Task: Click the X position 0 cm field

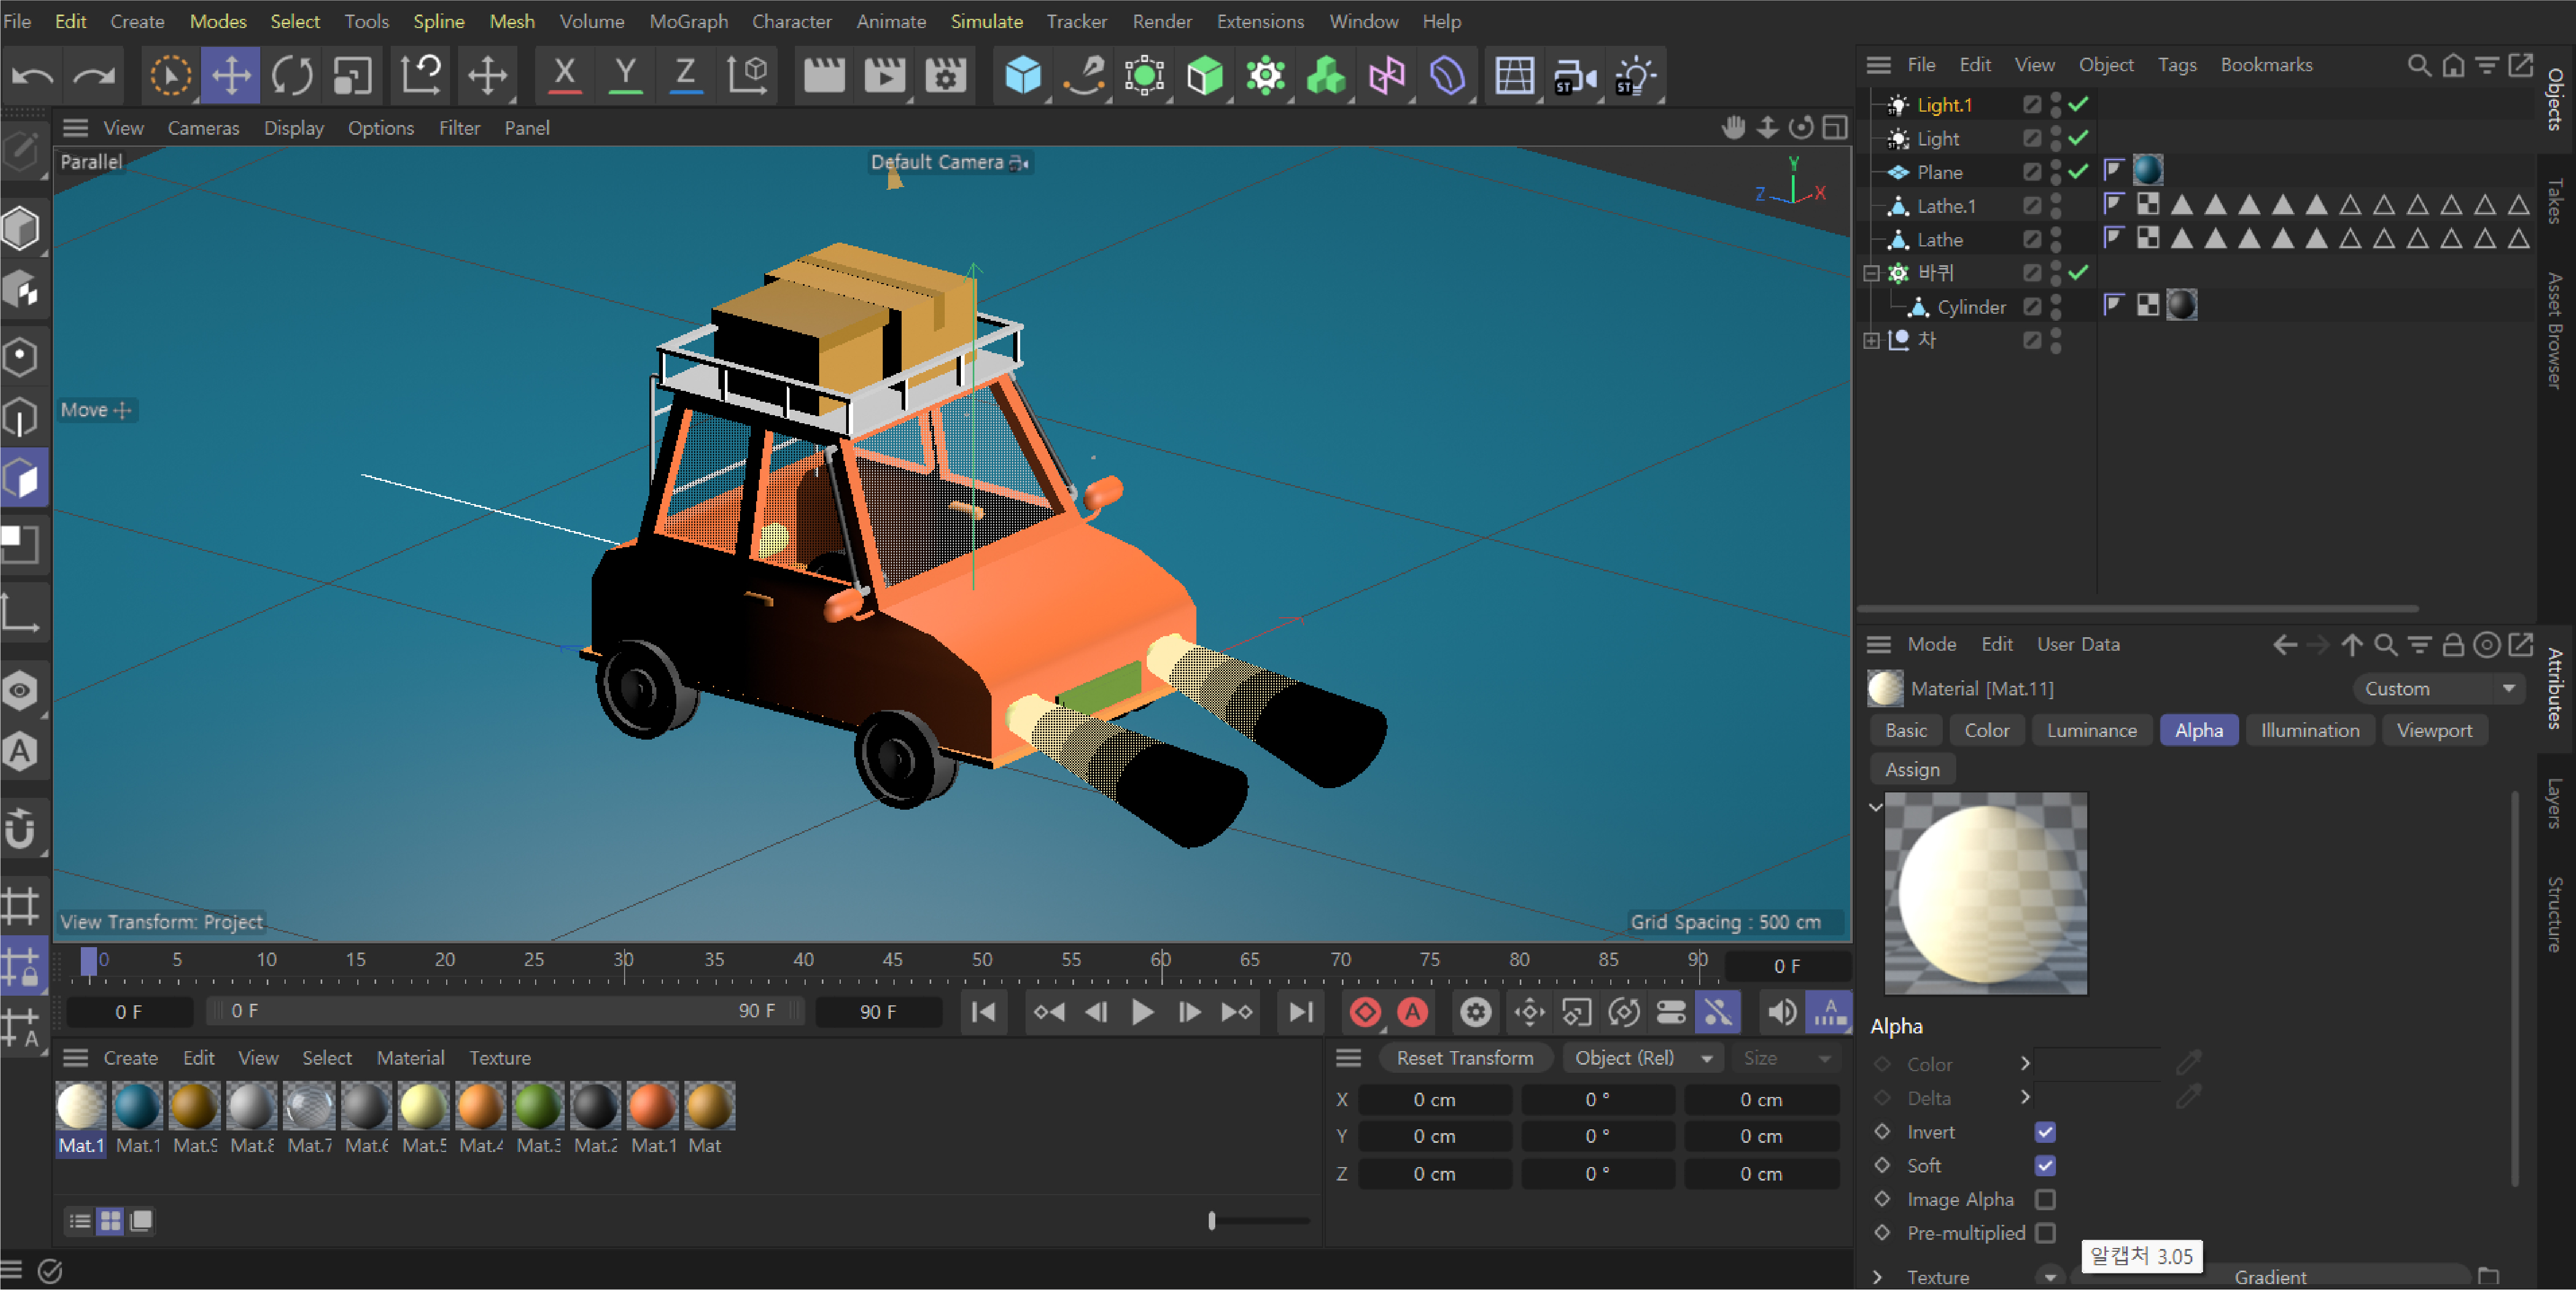Action: click(1434, 1099)
